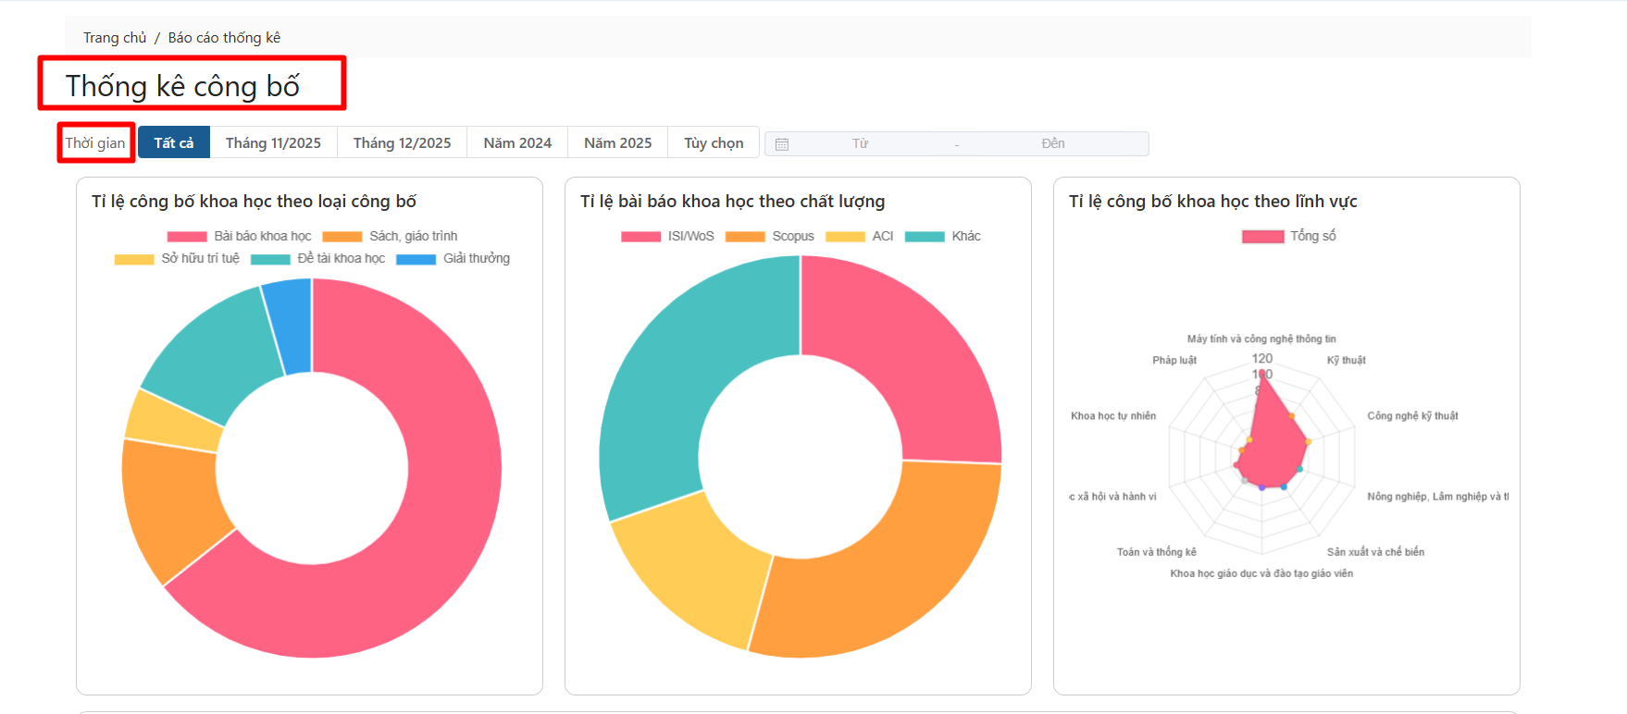Click the 'Từ' start date field
Image resolution: width=1627 pixels, height=714 pixels.
coord(860,143)
